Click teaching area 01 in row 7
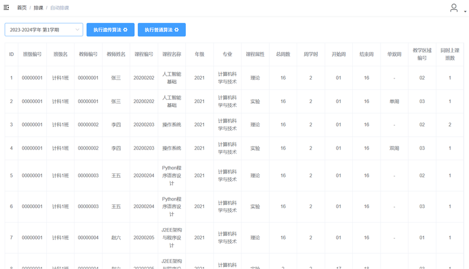Viewport: 469px width, 269px height. (x=422, y=237)
